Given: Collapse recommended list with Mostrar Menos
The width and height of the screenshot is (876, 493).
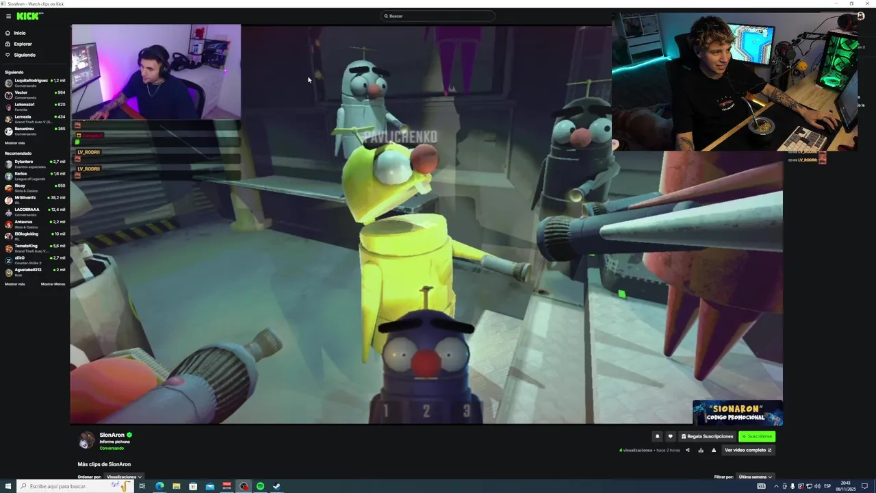Looking at the screenshot, I should [53, 283].
